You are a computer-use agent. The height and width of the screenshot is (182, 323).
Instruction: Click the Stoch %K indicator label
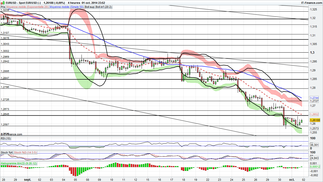click(7, 152)
